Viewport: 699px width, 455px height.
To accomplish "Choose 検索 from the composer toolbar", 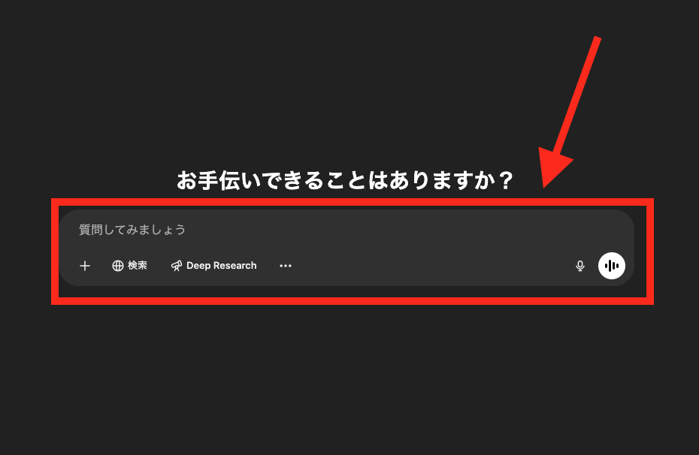I will coord(129,265).
